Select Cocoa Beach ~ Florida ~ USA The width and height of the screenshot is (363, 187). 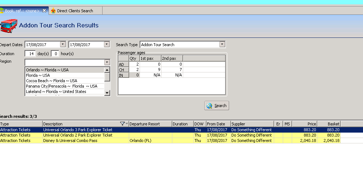click(65, 81)
